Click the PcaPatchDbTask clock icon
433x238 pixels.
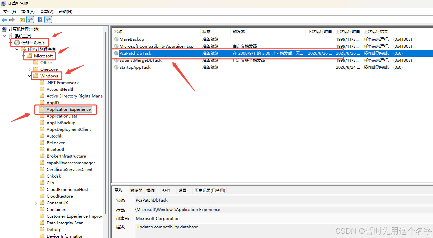pos(116,53)
